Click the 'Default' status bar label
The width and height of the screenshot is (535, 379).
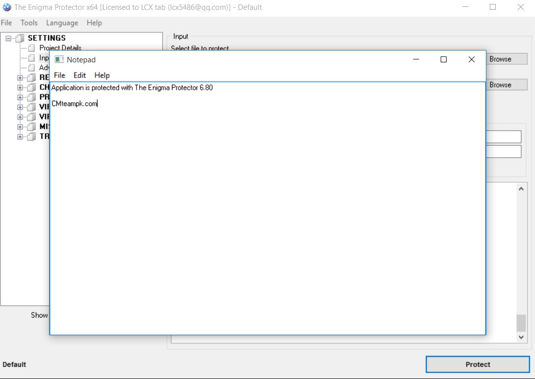(14, 364)
